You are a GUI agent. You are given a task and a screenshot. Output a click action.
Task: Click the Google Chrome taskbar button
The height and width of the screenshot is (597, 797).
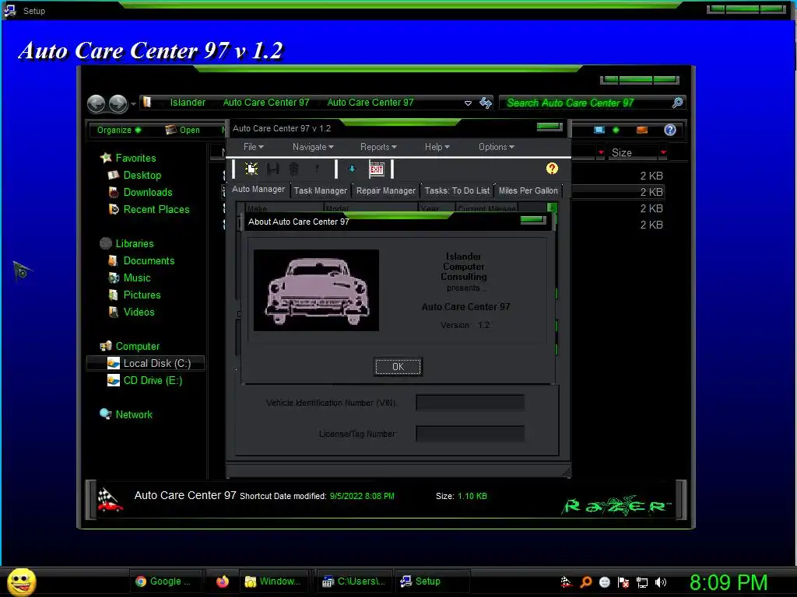pos(165,581)
